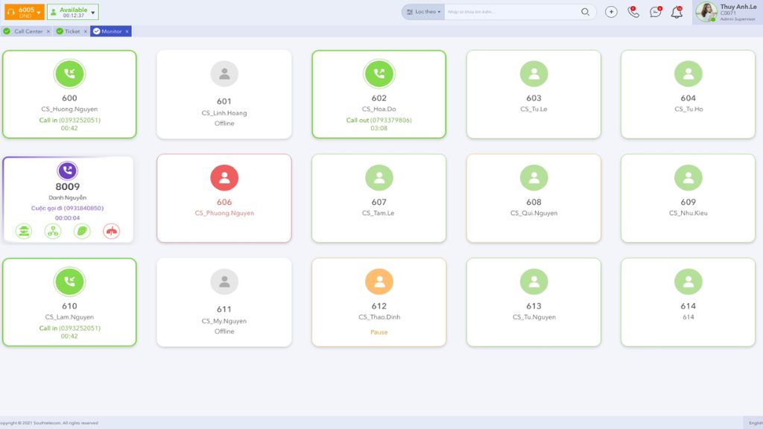Select agent icon for extension 608
Image resolution: width=763 pixels, height=429 pixels.
coord(534,177)
